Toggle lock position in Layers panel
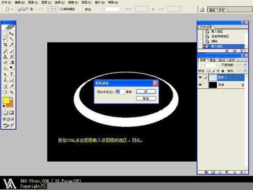 (x=218, y=71)
